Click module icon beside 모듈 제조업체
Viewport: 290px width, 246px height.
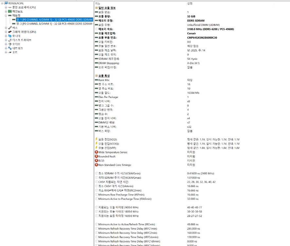(96, 33)
